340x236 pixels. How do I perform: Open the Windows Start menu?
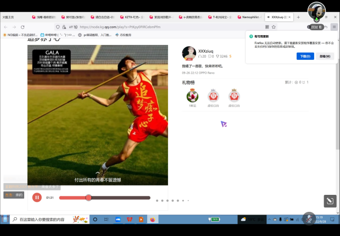[x=5, y=220]
